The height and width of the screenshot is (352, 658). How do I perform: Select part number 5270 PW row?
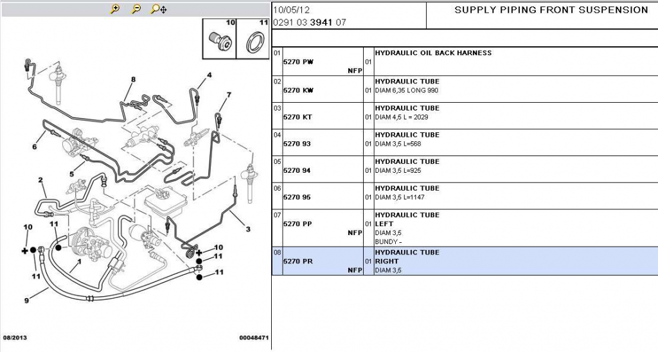[x=465, y=61]
